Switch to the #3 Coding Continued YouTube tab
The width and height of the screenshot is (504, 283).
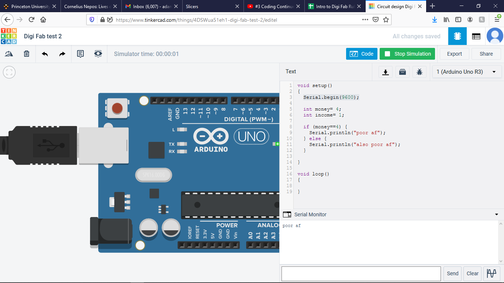274,6
